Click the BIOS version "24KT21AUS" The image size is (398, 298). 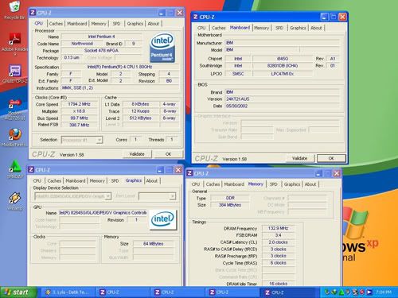point(282,99)
